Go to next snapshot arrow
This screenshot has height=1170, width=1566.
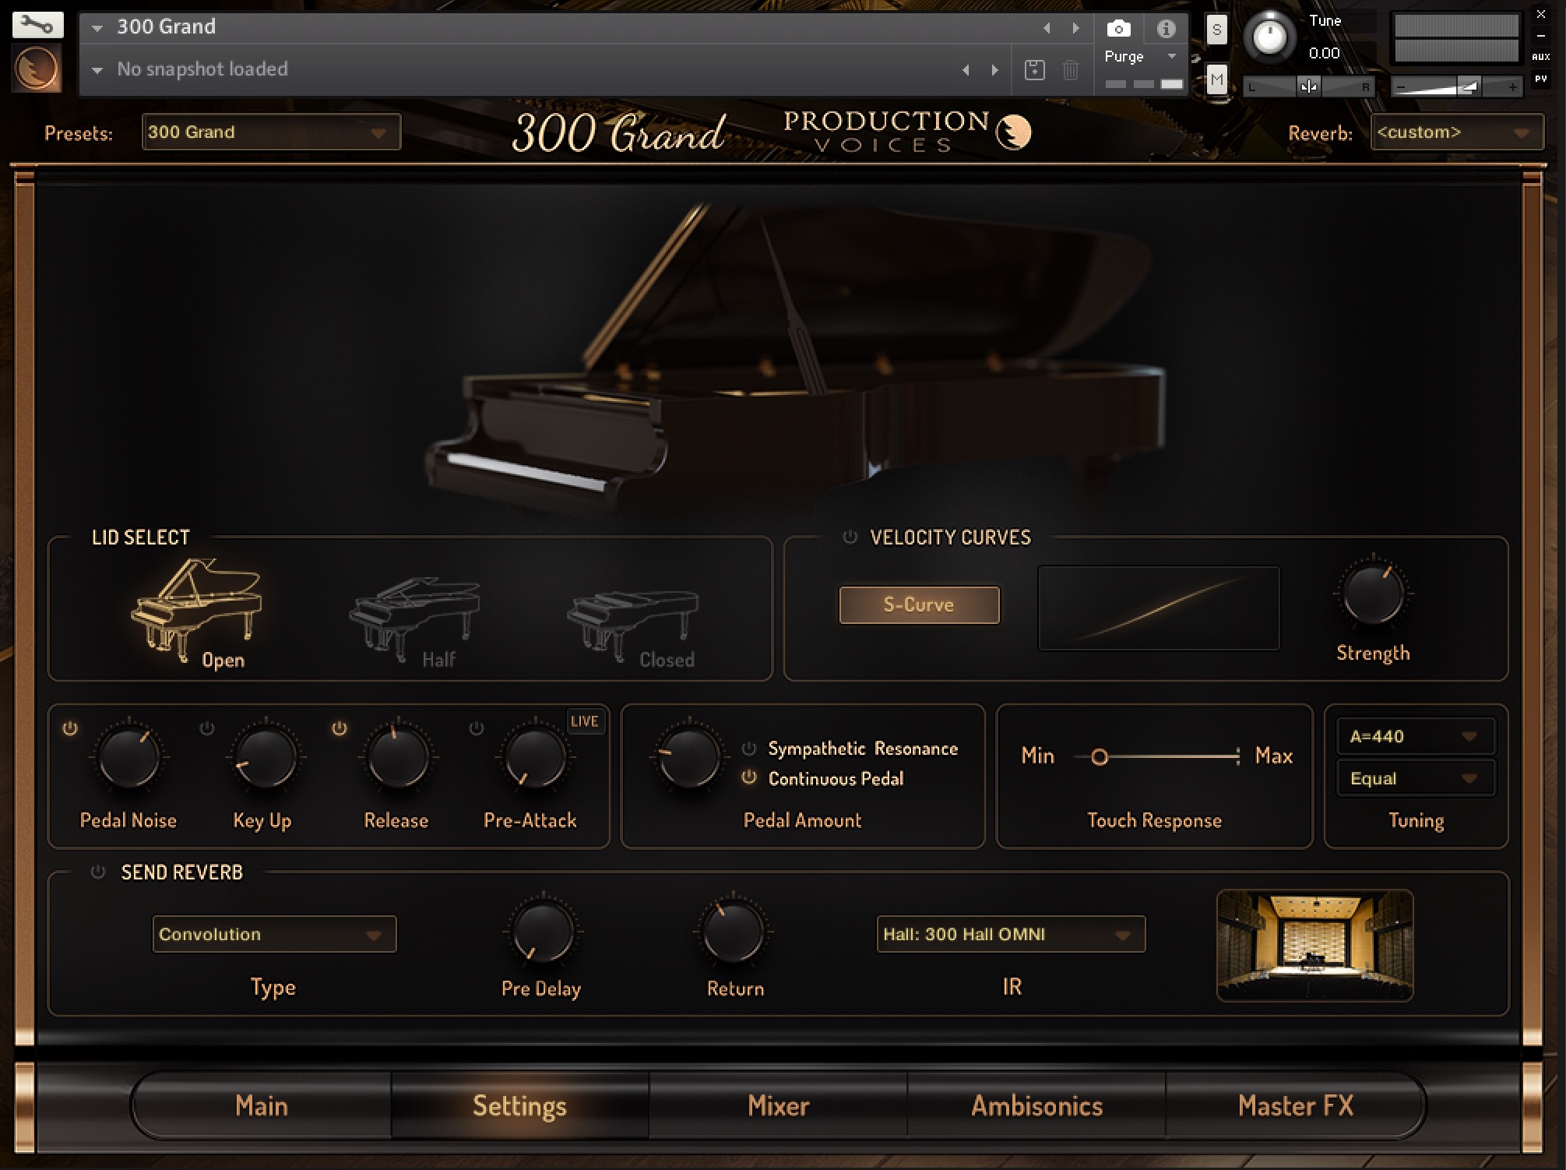pyautogui.click(x=994, y=70)
